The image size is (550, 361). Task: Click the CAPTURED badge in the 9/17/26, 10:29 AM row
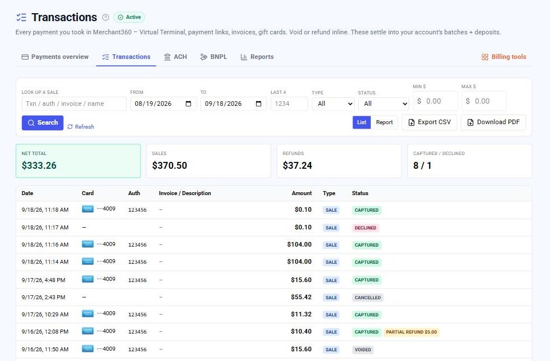click(367, 315)
